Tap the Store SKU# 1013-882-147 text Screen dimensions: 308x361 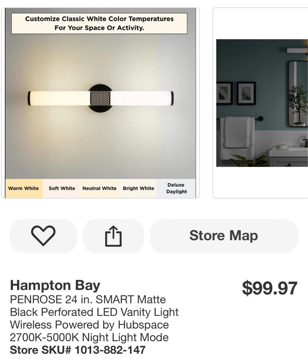pos(78,350)
